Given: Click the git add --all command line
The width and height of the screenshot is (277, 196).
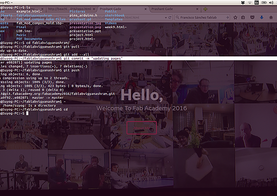Looking at the screenshot, I should pyautogui.click(x=76, y=54).
